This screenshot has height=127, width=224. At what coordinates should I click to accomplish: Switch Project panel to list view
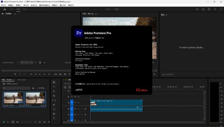click(x=8, y=122)
